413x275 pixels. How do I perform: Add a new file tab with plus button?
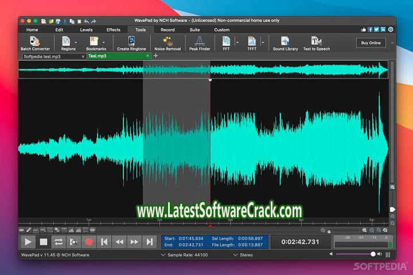(155, 56)
